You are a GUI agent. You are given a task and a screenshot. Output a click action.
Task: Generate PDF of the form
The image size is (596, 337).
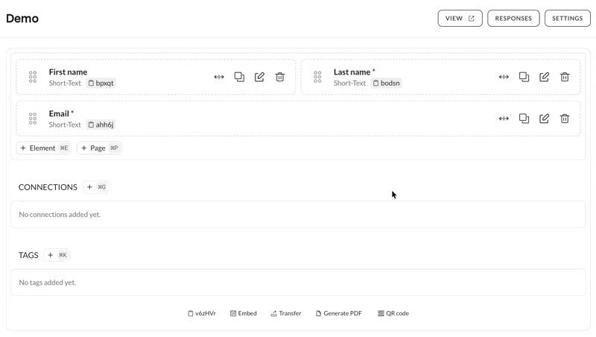339,314
